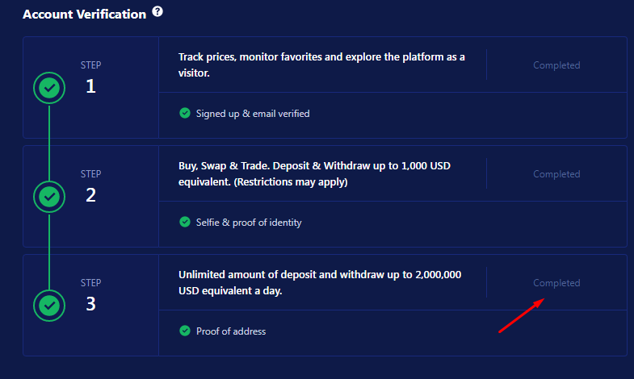Image resolution: width=634 pixels, height=379 pixels.
Task: Click the Step 3 green checkmark circle
Action: (49, 306)
